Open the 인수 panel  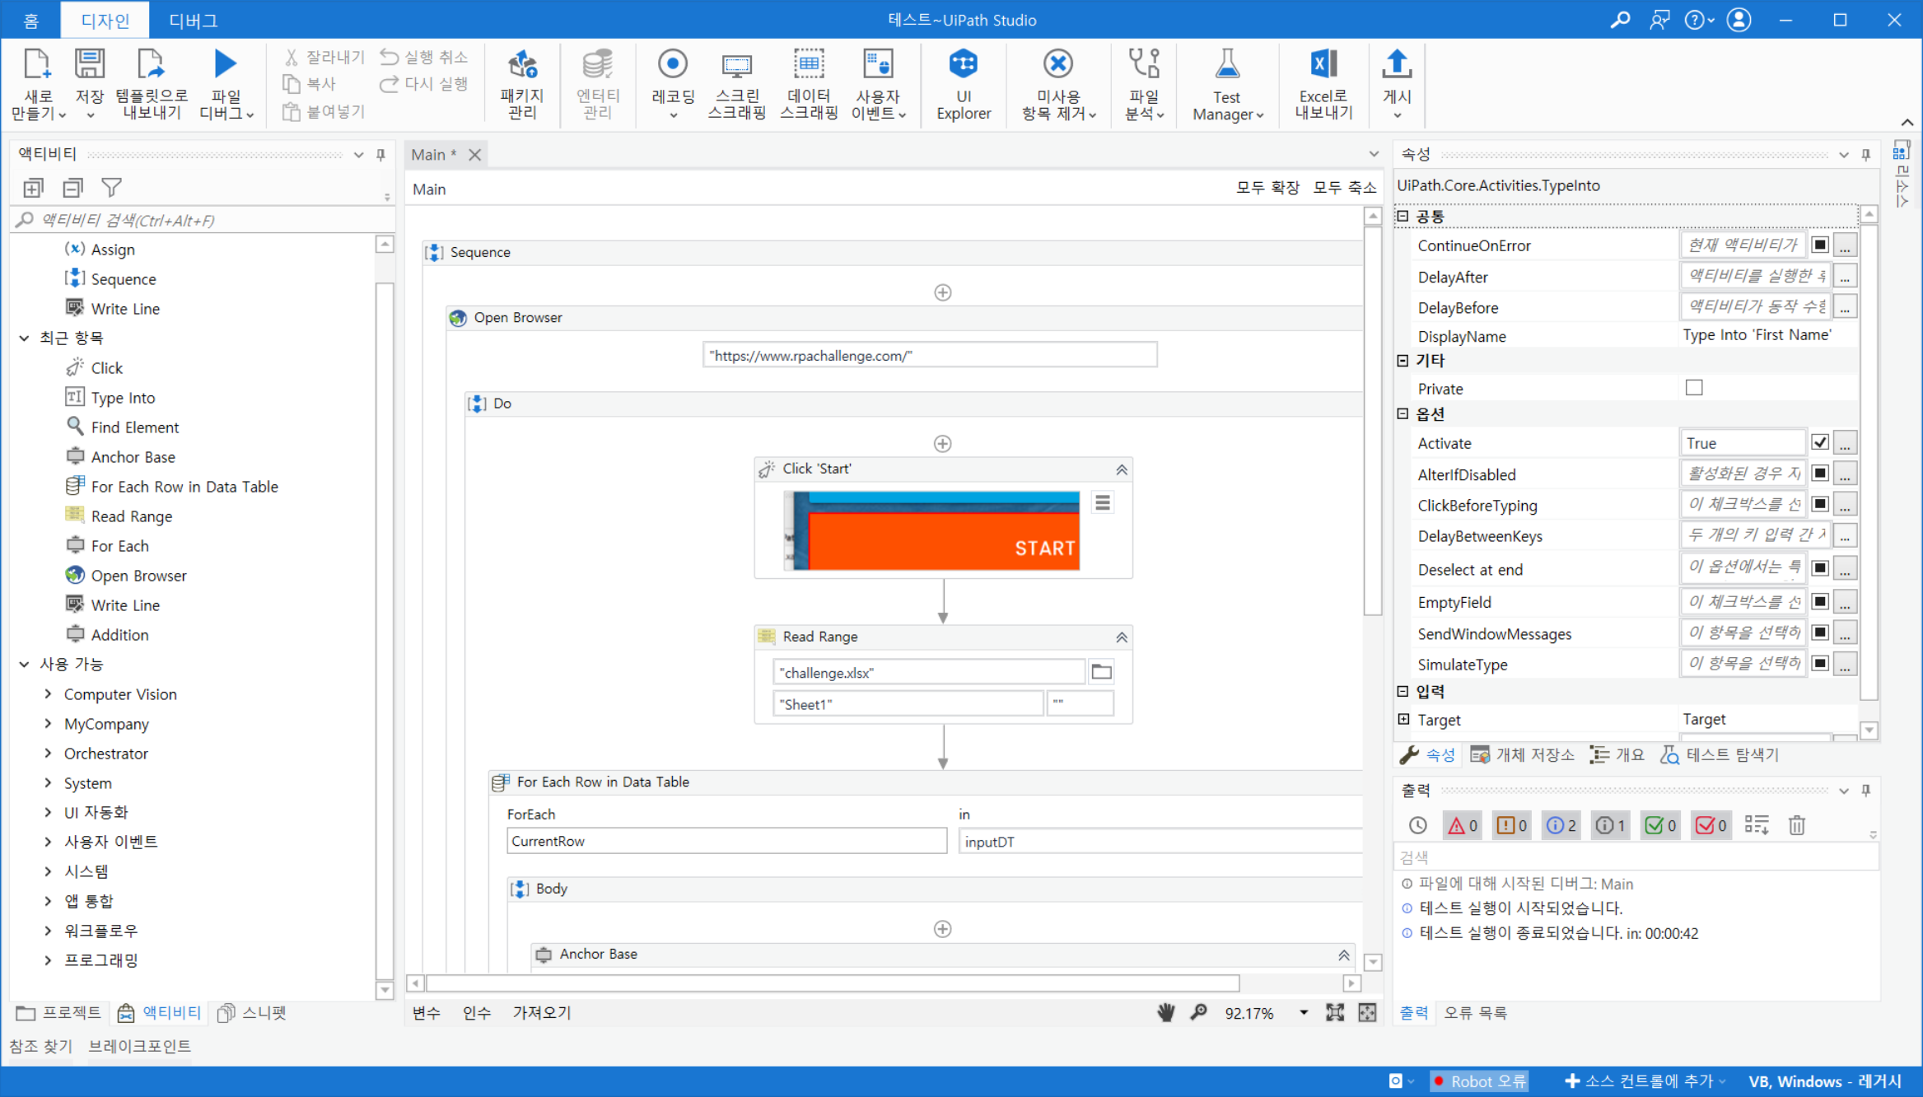point(477,1013)
